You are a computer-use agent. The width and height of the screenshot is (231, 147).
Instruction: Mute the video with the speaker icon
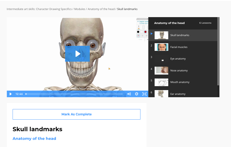coord(129,94)
